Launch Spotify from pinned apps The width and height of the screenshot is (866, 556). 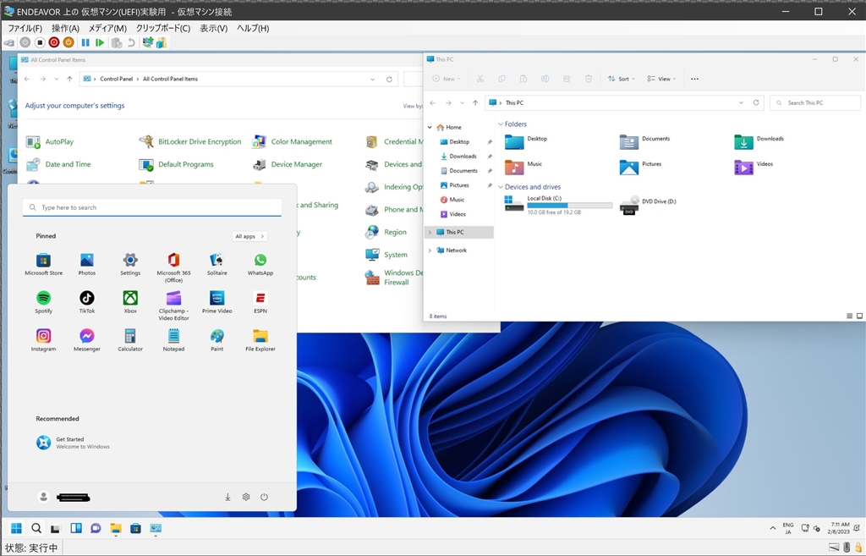click(x=44, y=302)
